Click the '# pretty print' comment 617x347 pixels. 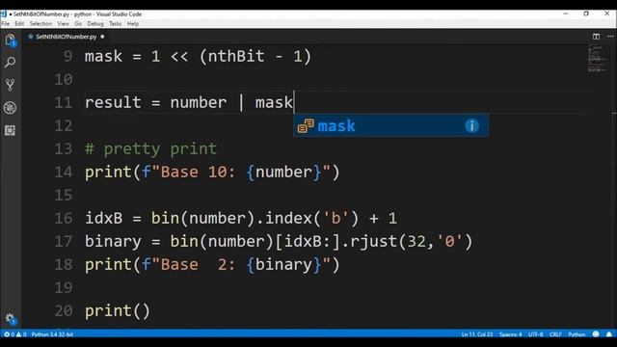(150, 148)
